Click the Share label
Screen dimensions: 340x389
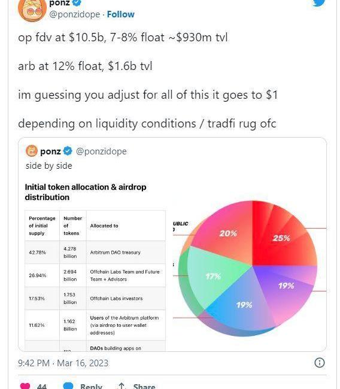(x=144, y=386)
